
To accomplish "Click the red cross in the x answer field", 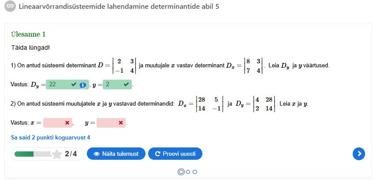I will [67, 123].
